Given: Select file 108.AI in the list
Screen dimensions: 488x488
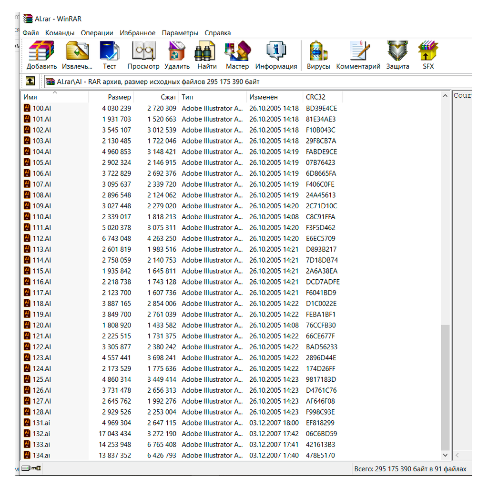Looking at the screenshot, I should (x=42, y=195).
